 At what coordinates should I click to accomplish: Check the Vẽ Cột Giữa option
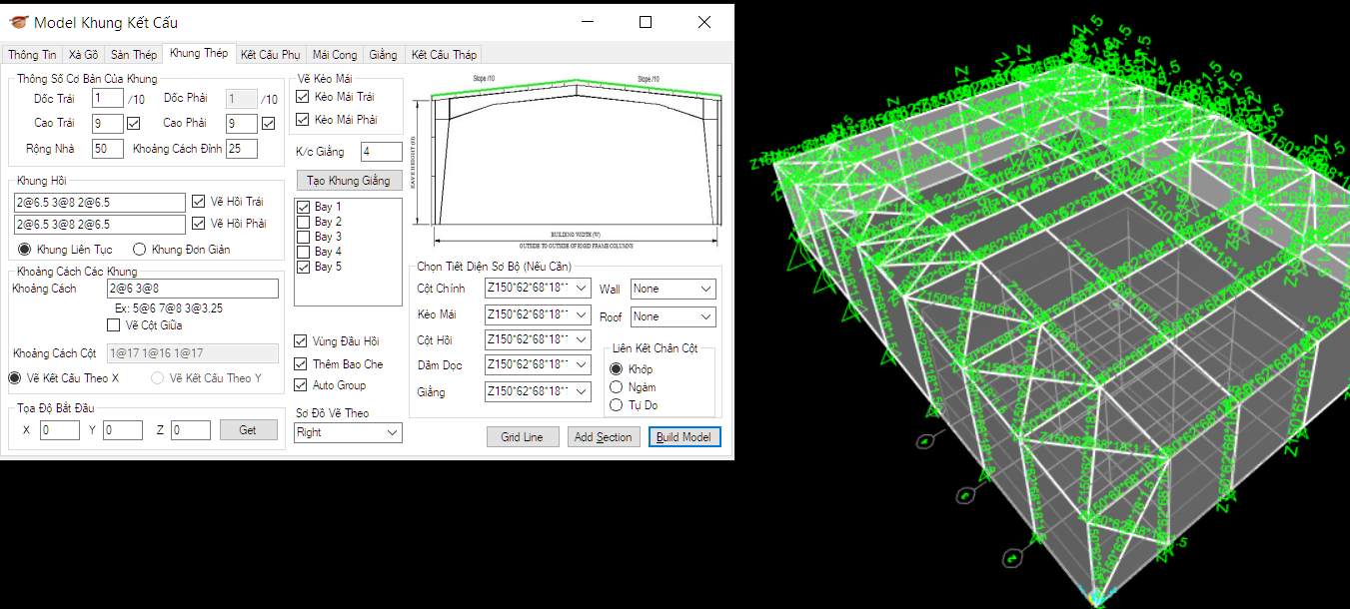(113, 324)
